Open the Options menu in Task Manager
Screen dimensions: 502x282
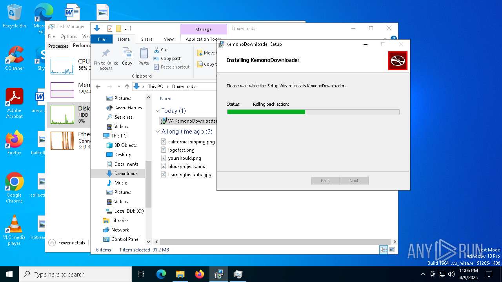coord(68,36)
